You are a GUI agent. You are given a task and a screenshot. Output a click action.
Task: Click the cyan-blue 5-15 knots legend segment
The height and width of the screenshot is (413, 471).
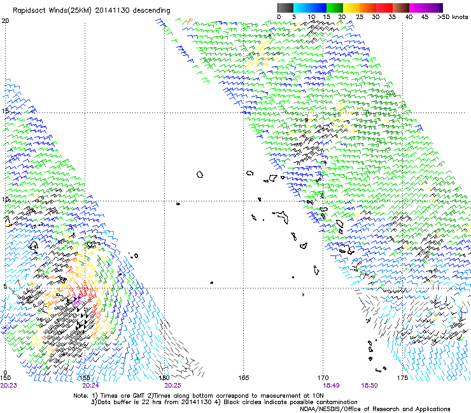pyautogui.click(x=310, y=8)
